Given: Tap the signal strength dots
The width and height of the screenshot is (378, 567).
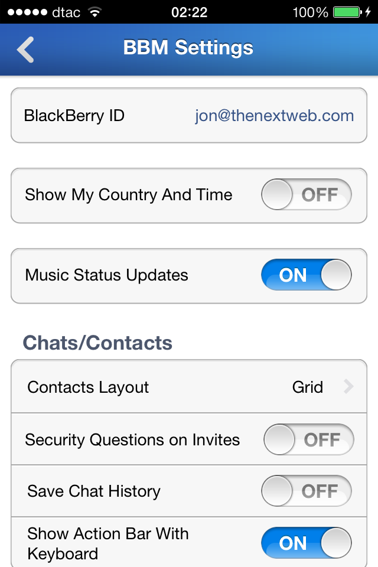Looking at the screenshot, I should [28, 12].
